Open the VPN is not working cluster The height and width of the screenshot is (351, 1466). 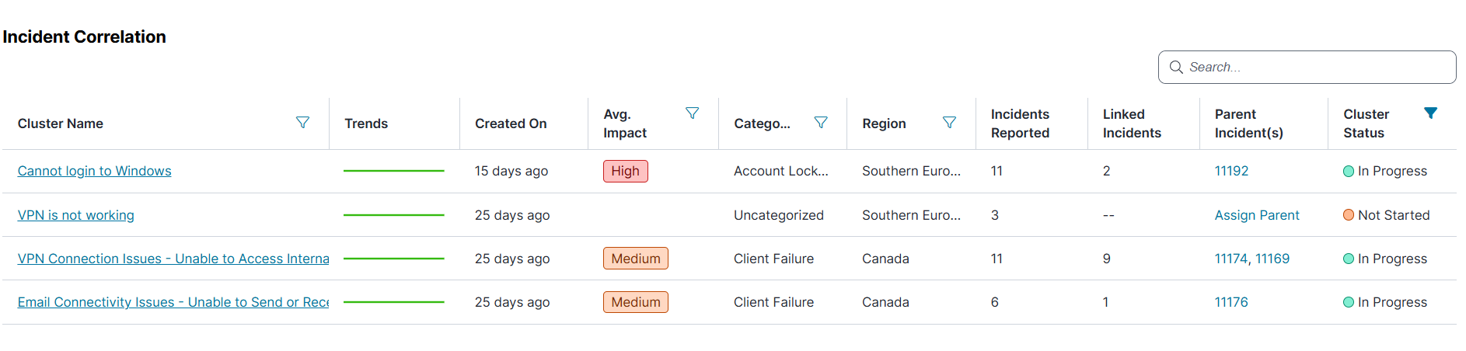(x=75, y=215)
